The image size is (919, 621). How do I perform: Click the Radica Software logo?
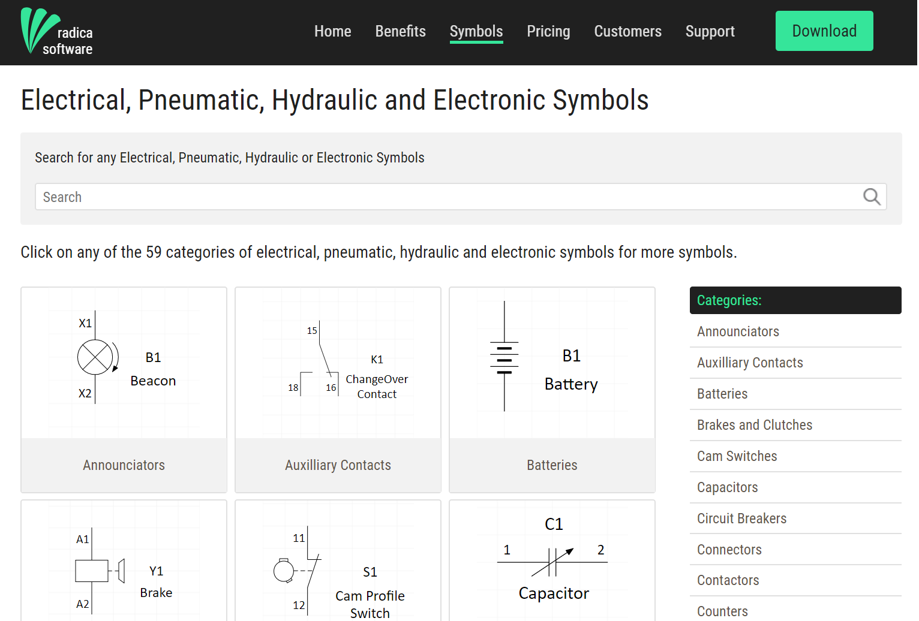[57, 32]
